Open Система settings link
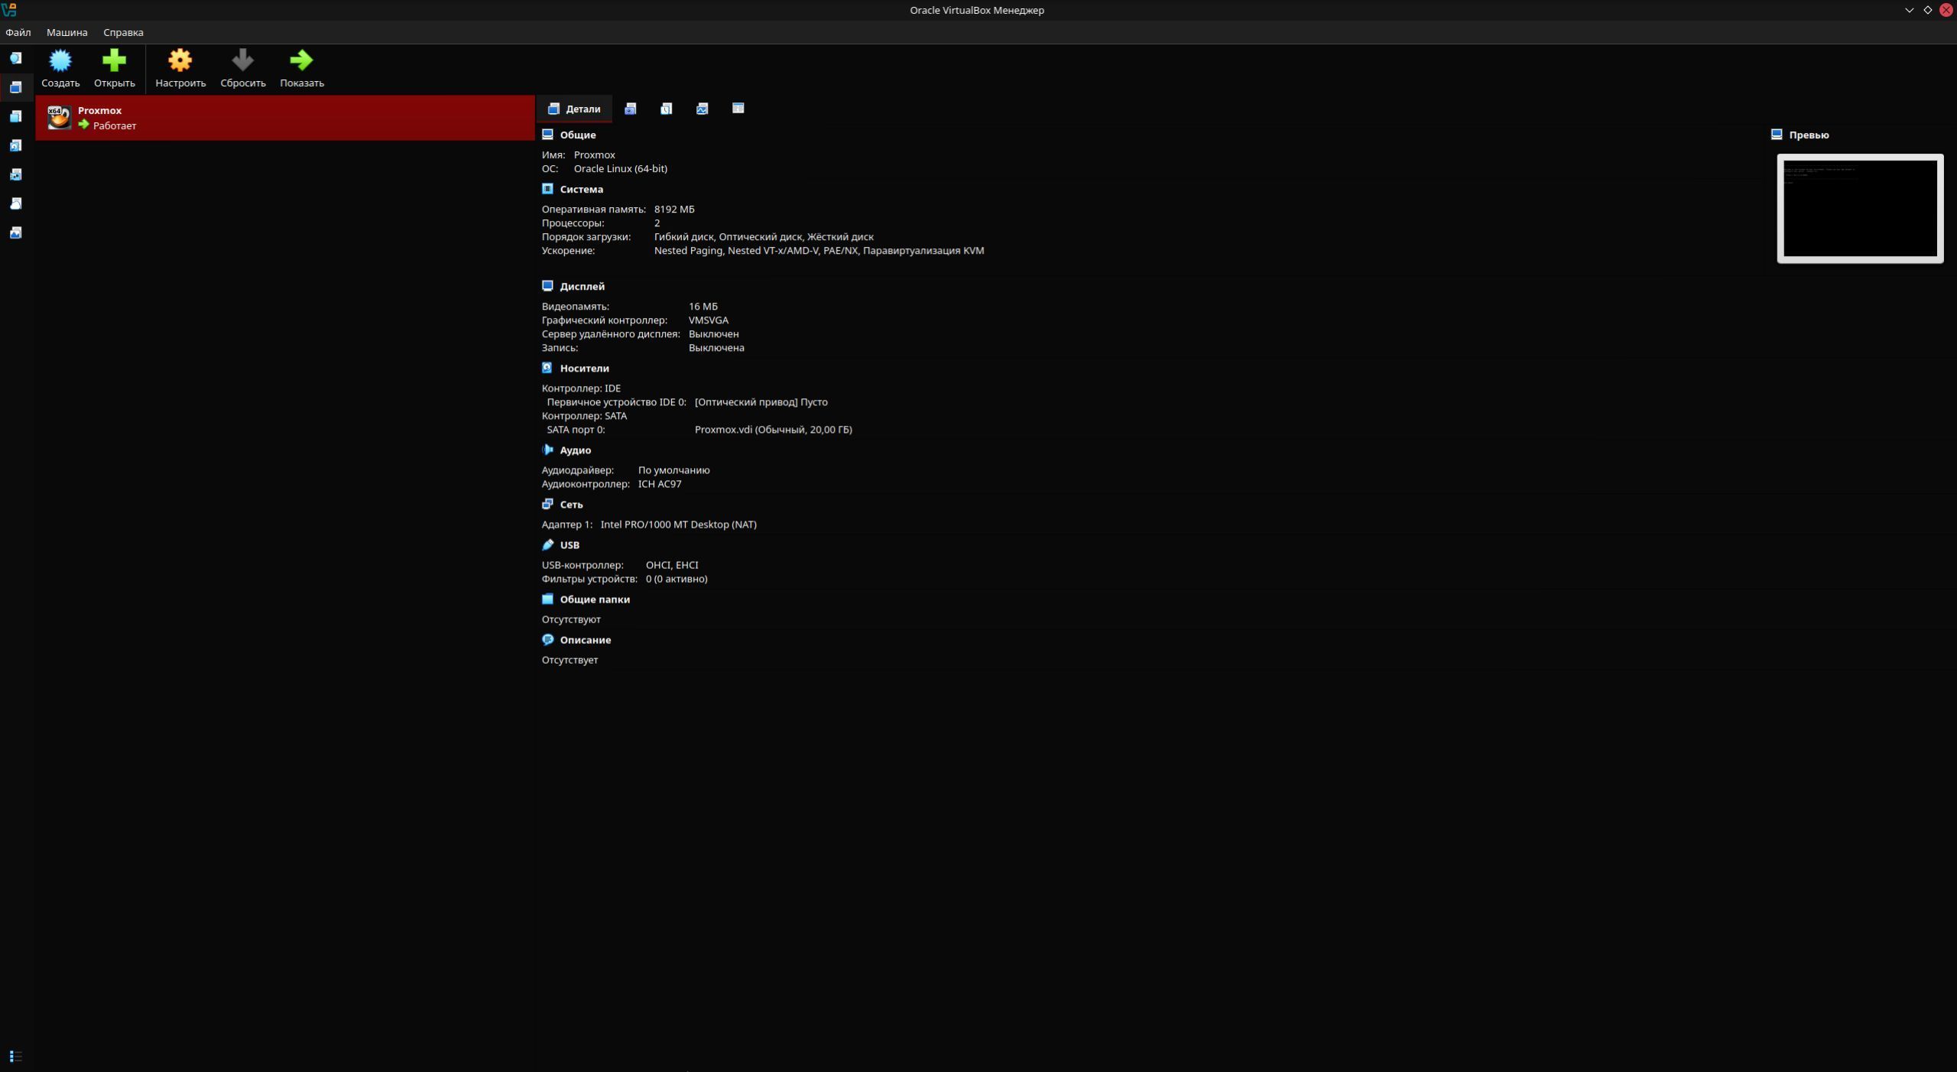The width and height of the screenshot is (1957, 1072). (581, 189)
